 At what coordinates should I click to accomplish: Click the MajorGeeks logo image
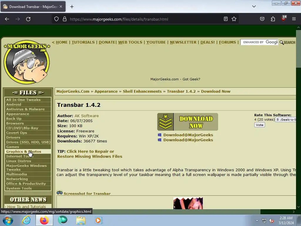point(27,62)
